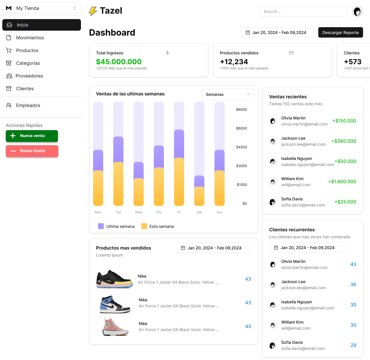Open Productos from the sidebar
This screenshot has width=370, height=360.
point(42,50)
